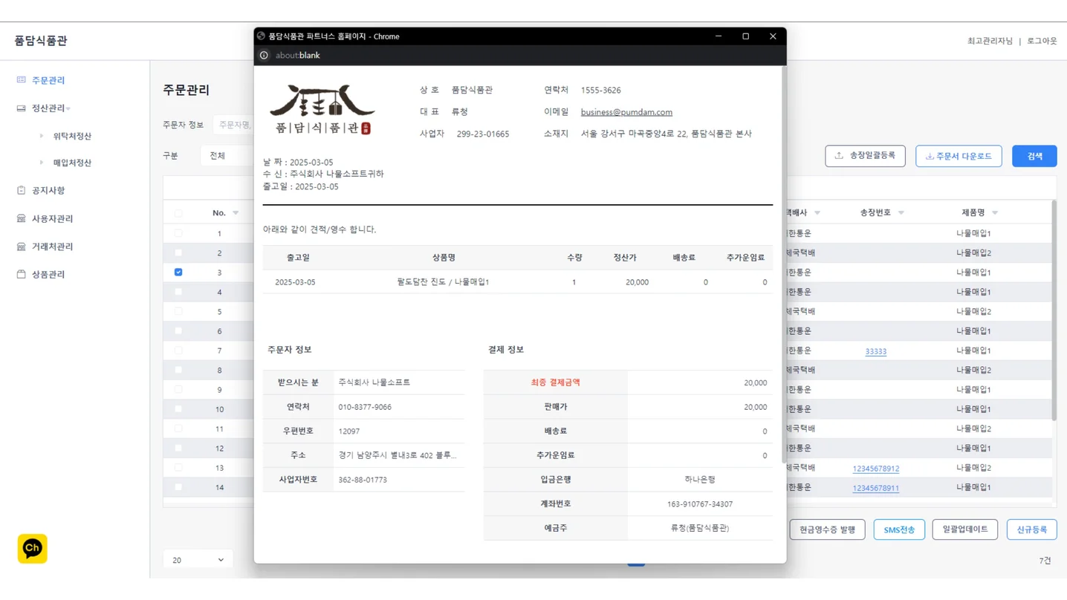1067x600 pixels.
Task: Click the 송장일괄등록 button
Action: click(865, 156)
